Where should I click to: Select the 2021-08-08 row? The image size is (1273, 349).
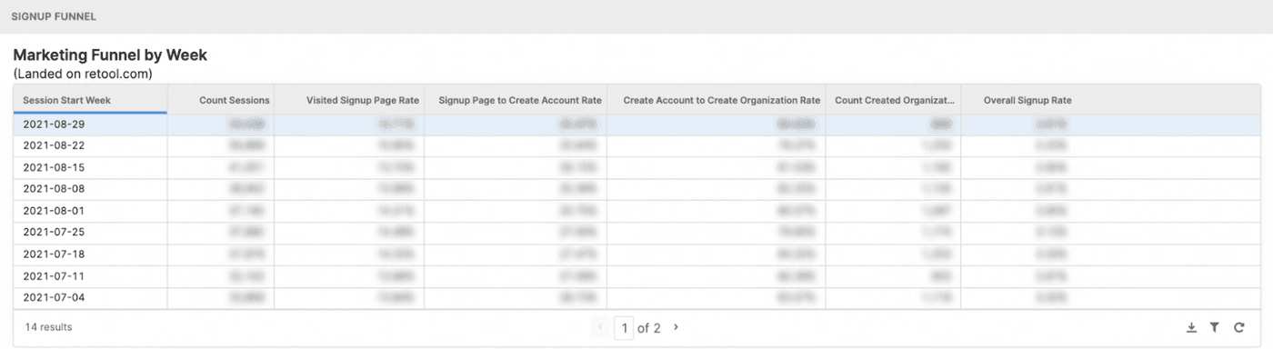(x=636, y=189)
